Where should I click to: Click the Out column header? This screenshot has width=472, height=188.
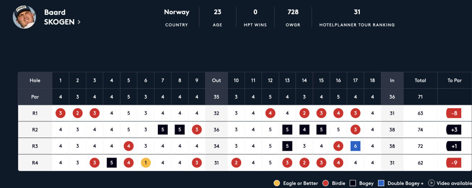pos(216,80)
